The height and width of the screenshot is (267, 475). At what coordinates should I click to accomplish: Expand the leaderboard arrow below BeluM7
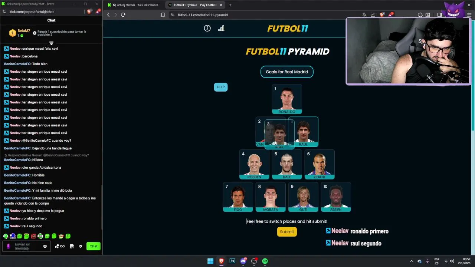[x=51, y=43]
